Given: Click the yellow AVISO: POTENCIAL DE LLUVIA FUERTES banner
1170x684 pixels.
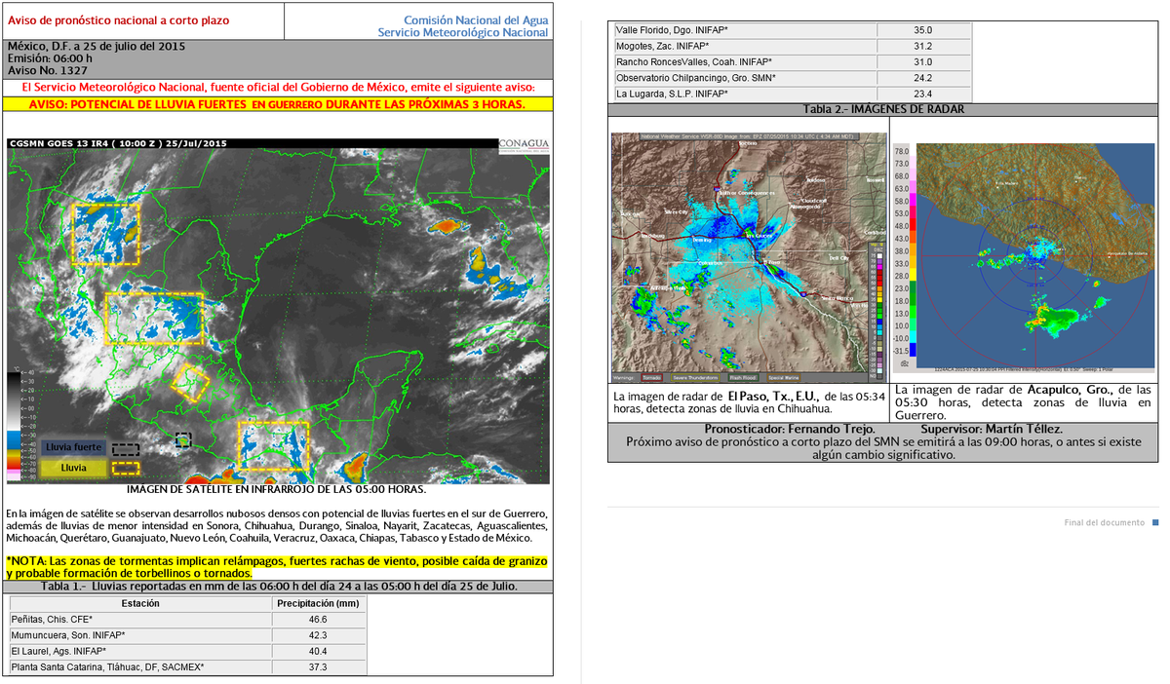Looking at the screenshot, I should pos(278,103).
